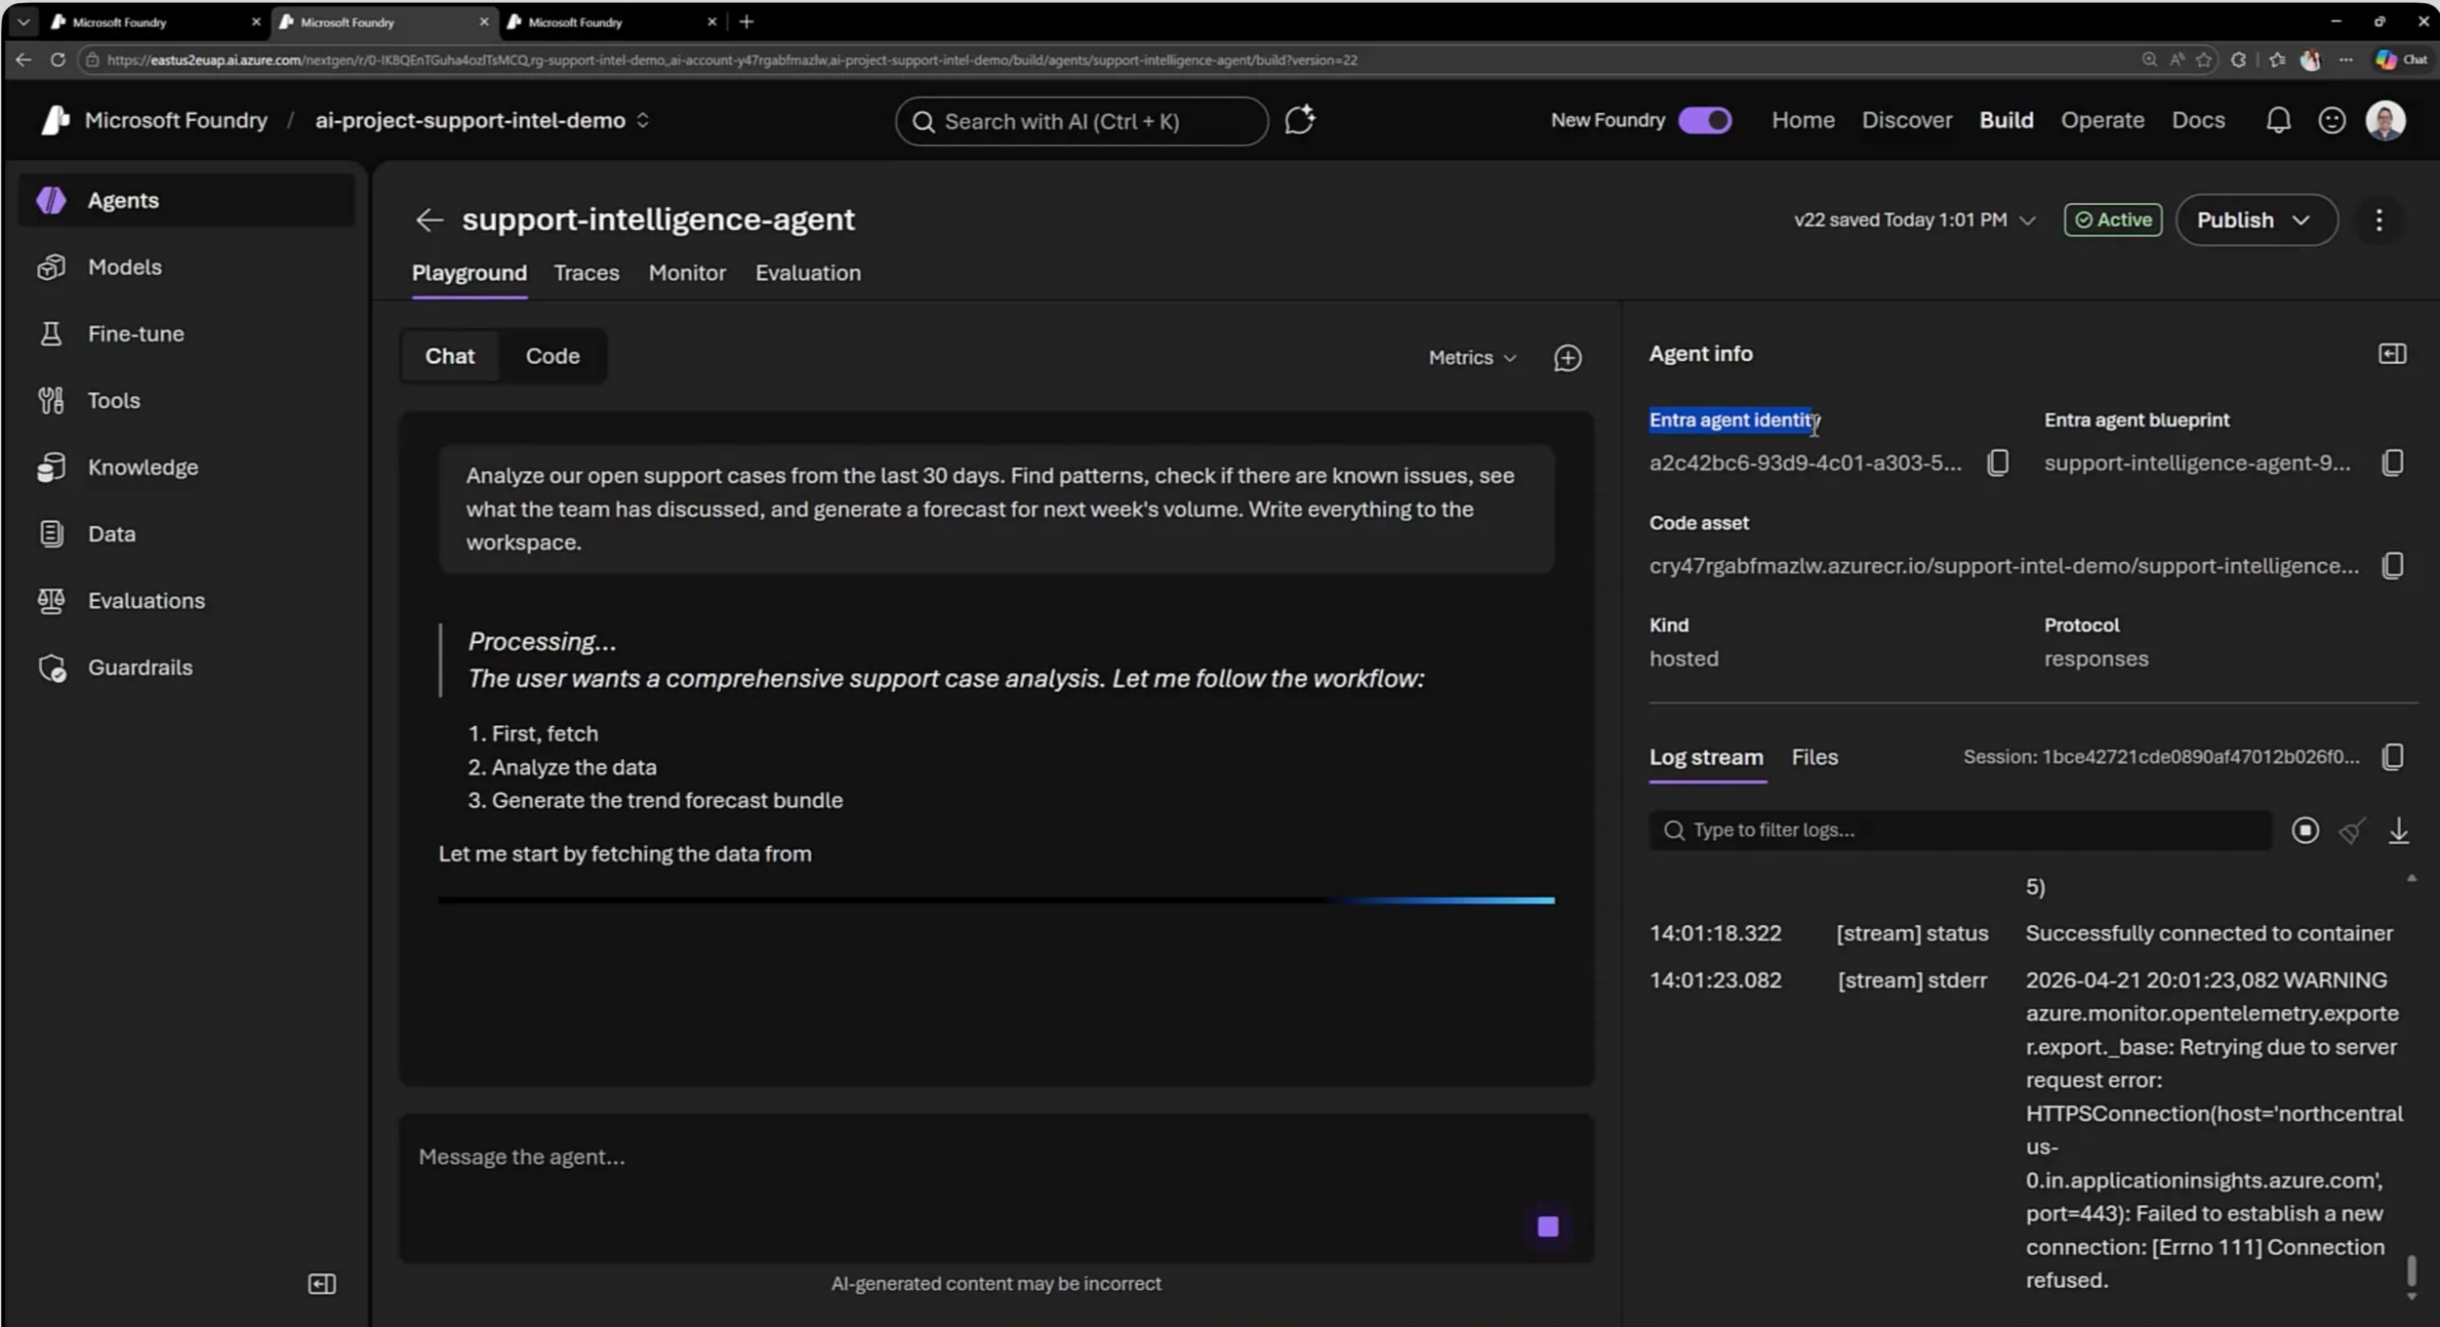Screen dimensions: 2440x1327
Task: Stop the log streaming
Action: pos(2304,830)
